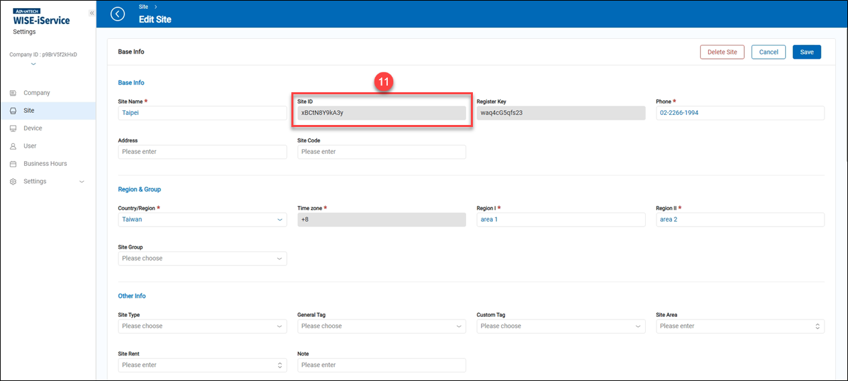The height and width of the screenshot is (381, 848).
Task: Open the General Tag dropdown
Action: 381,326
